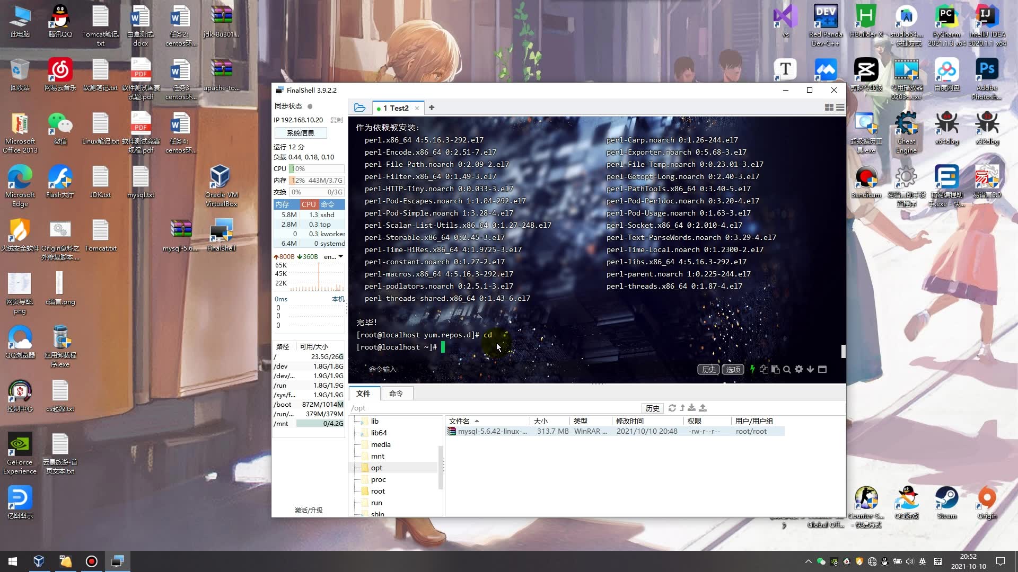Sort processes by CPU header
Screen dimensions: 1018x572
coord(309,204)
